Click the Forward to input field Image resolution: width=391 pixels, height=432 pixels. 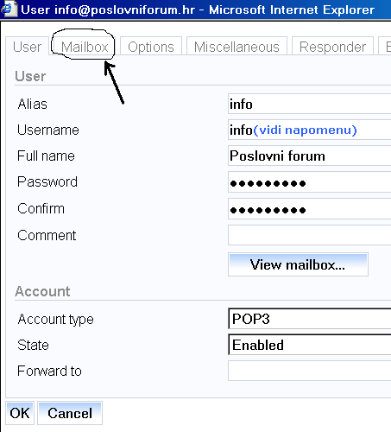[310, 371]
